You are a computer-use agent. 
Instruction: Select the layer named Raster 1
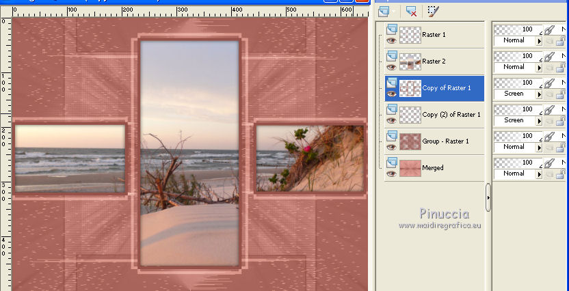pos(434,35)
